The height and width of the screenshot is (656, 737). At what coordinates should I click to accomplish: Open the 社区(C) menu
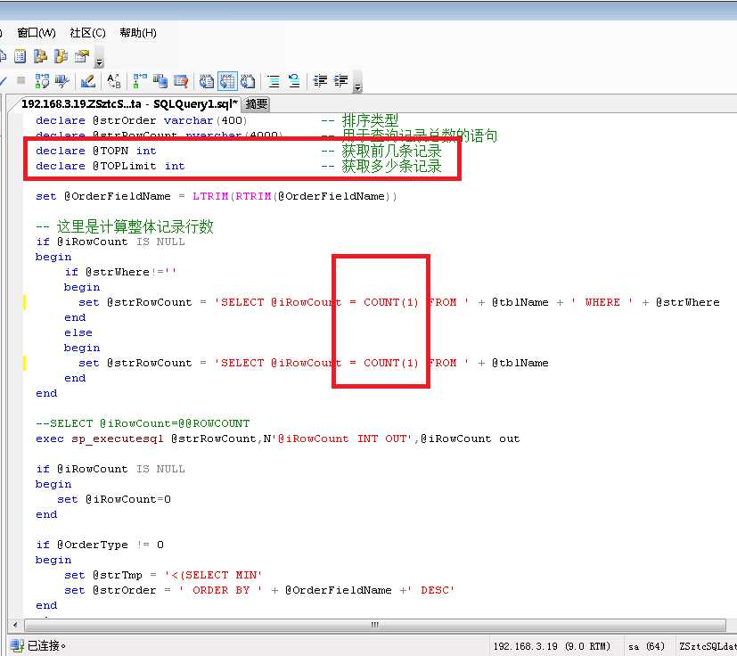[x=88, y=33]
